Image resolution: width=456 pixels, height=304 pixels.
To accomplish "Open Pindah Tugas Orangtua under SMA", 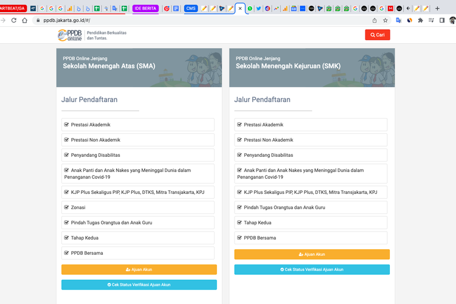I will pos(138,223).
